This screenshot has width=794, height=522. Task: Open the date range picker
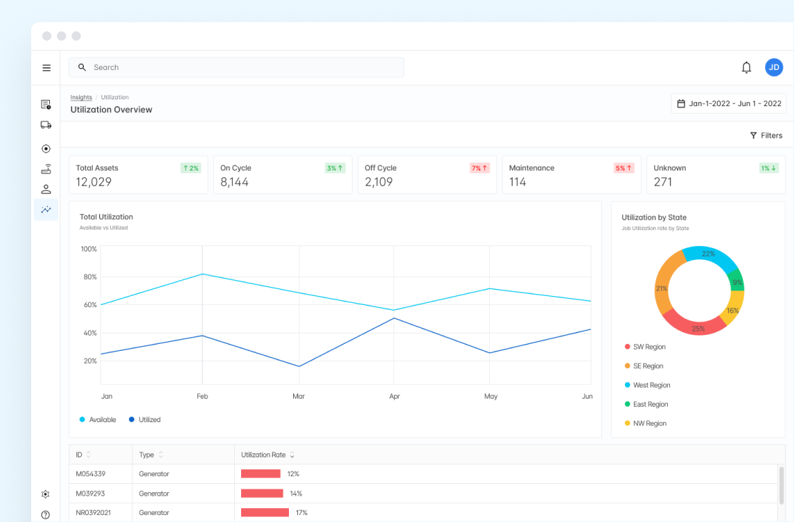tap(728, 103)
